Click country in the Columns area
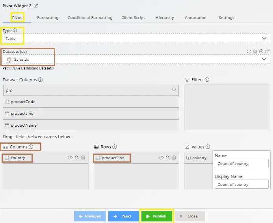Screen dimensions: 273x223 tap(18, 158)
